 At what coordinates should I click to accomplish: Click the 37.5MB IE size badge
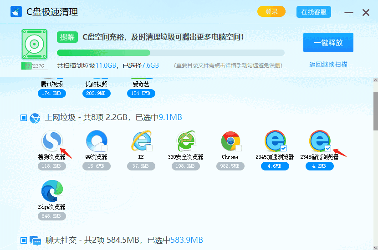[141, 166]
